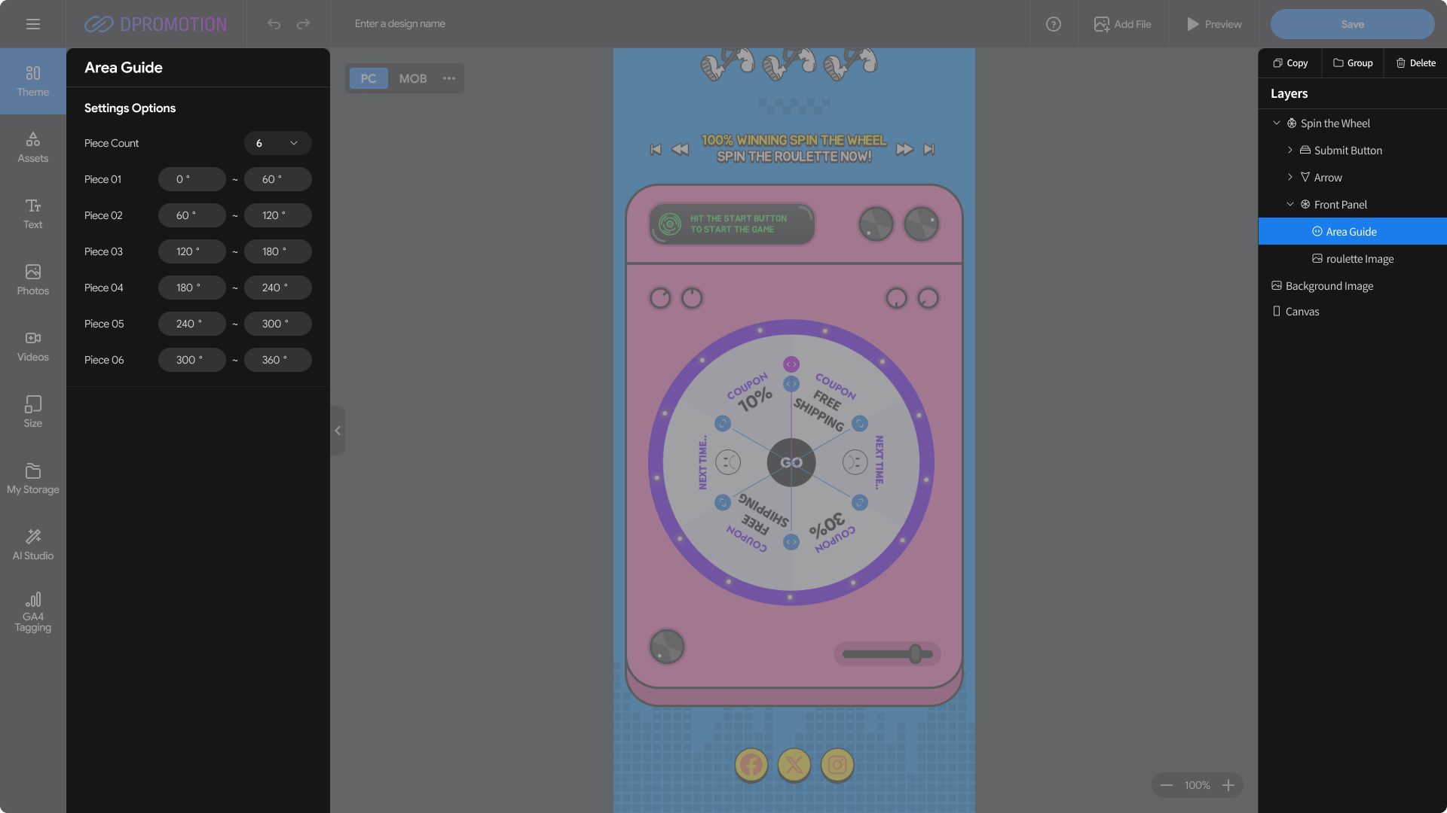The height and width of the screenshot is (813, 1447).
Task: Switch canvas view to PC
Action: pos(368,78)
